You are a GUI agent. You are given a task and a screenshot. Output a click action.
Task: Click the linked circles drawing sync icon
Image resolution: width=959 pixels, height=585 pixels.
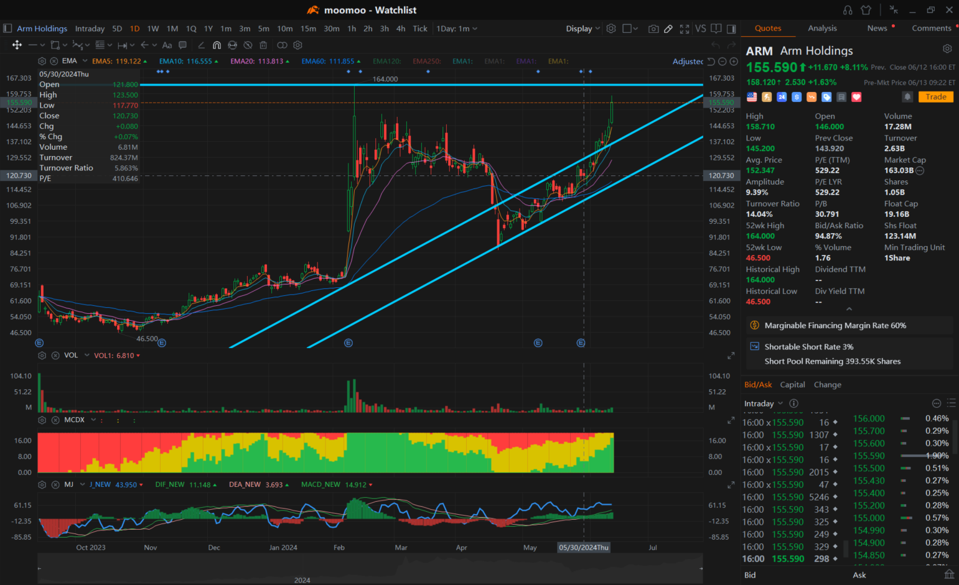(x=282, y=45)
